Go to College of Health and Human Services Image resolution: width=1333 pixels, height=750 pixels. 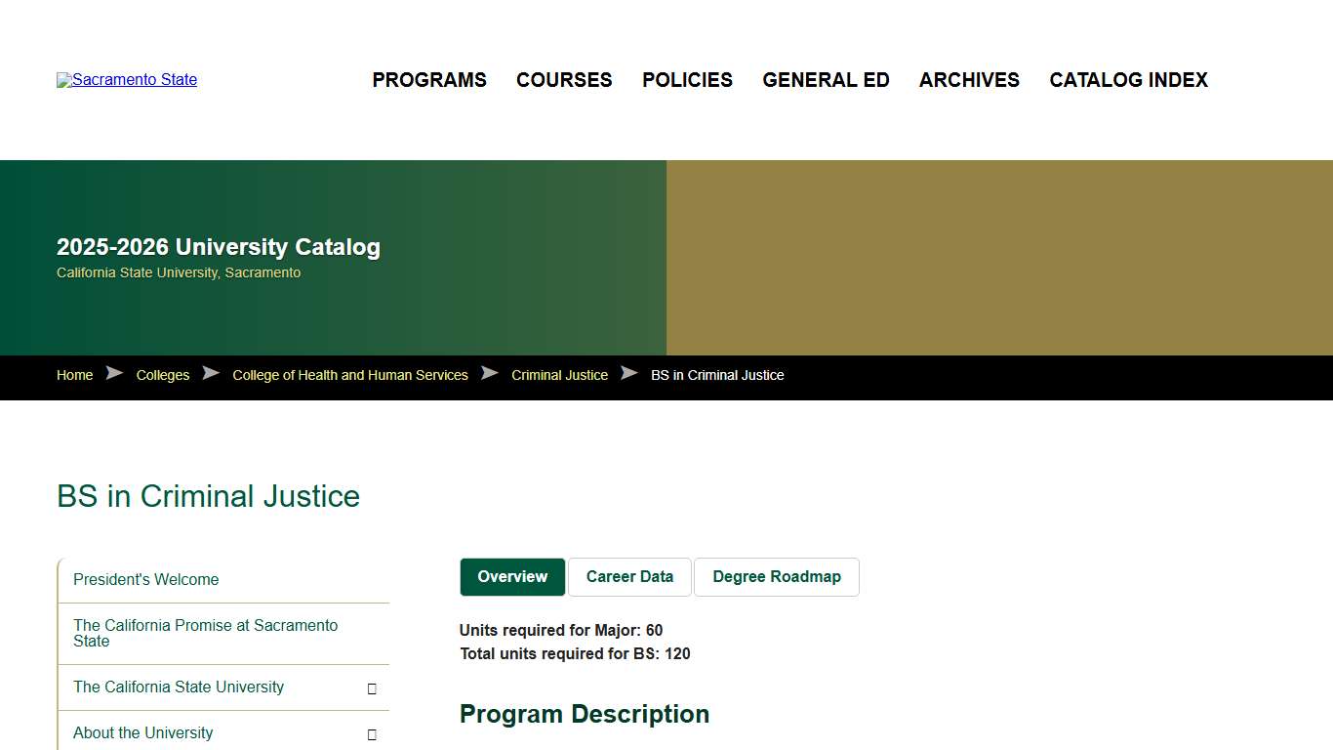pyautogui.click(x=349, y=374)
